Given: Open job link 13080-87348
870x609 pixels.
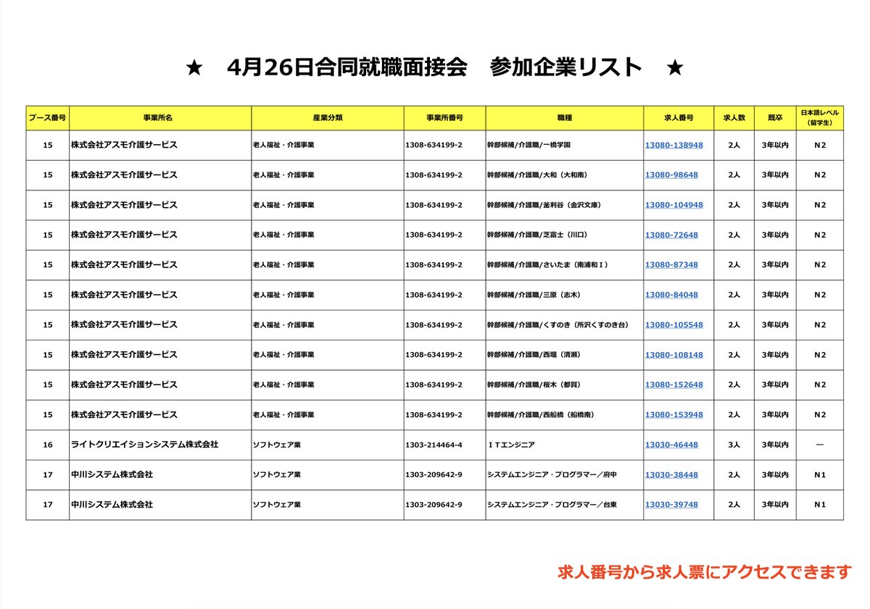Looking at the screenshot, I should click(x=671, y=265).
